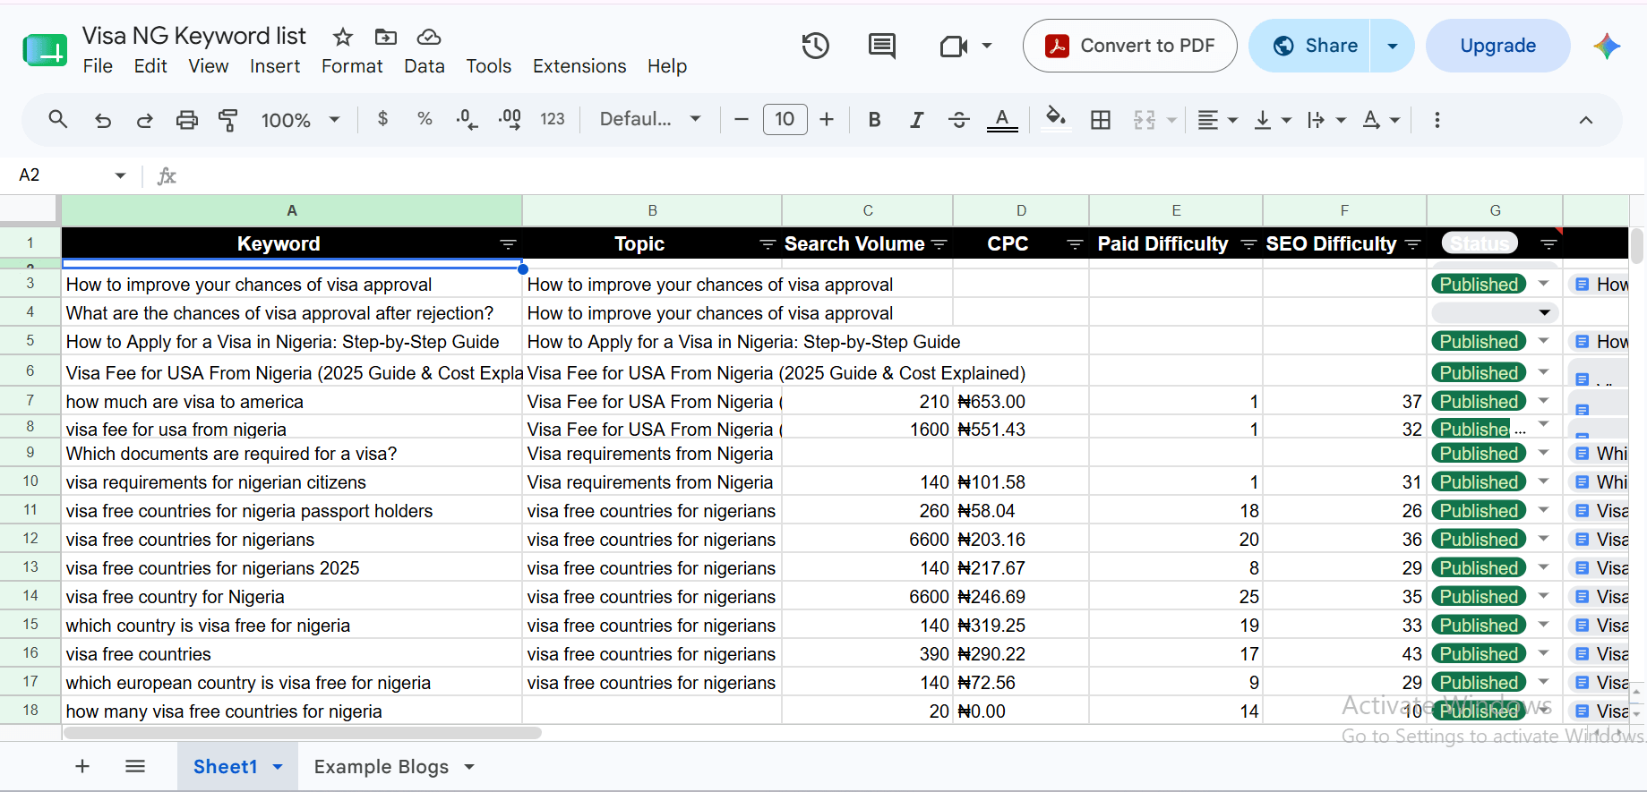Apply italic formatting
Viewport: 1647px width, 792px height.
click(916, 119)
